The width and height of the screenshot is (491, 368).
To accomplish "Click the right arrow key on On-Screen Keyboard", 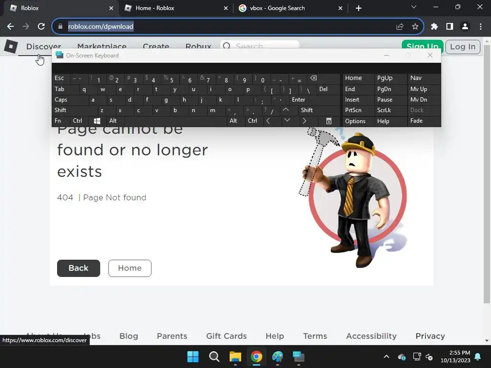I will click(304, 121).
